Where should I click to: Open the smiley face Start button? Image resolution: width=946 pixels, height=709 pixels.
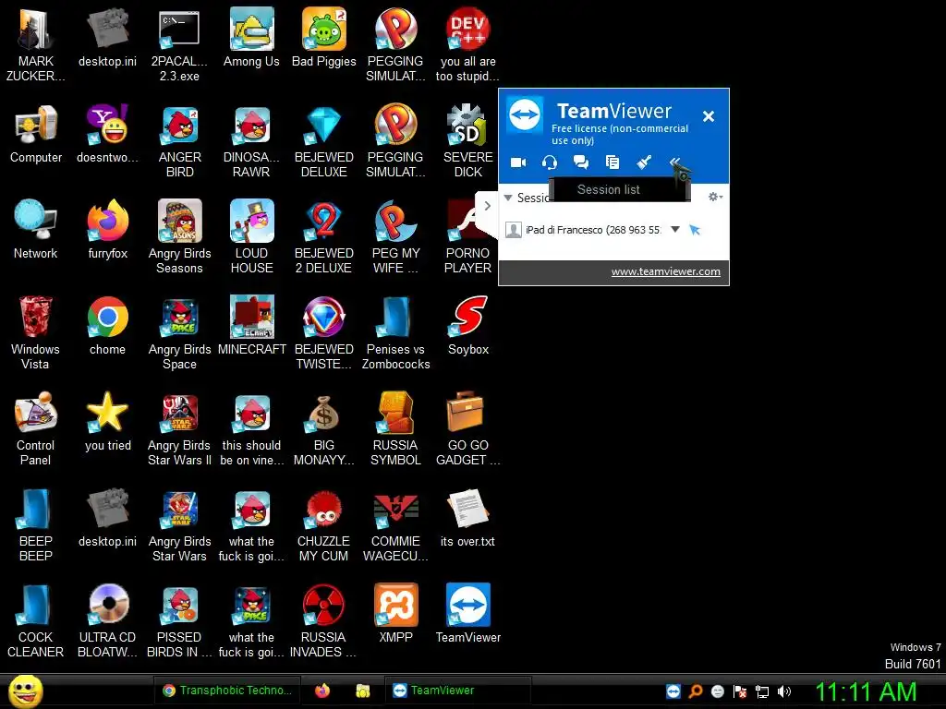click(x=25, y=691)
